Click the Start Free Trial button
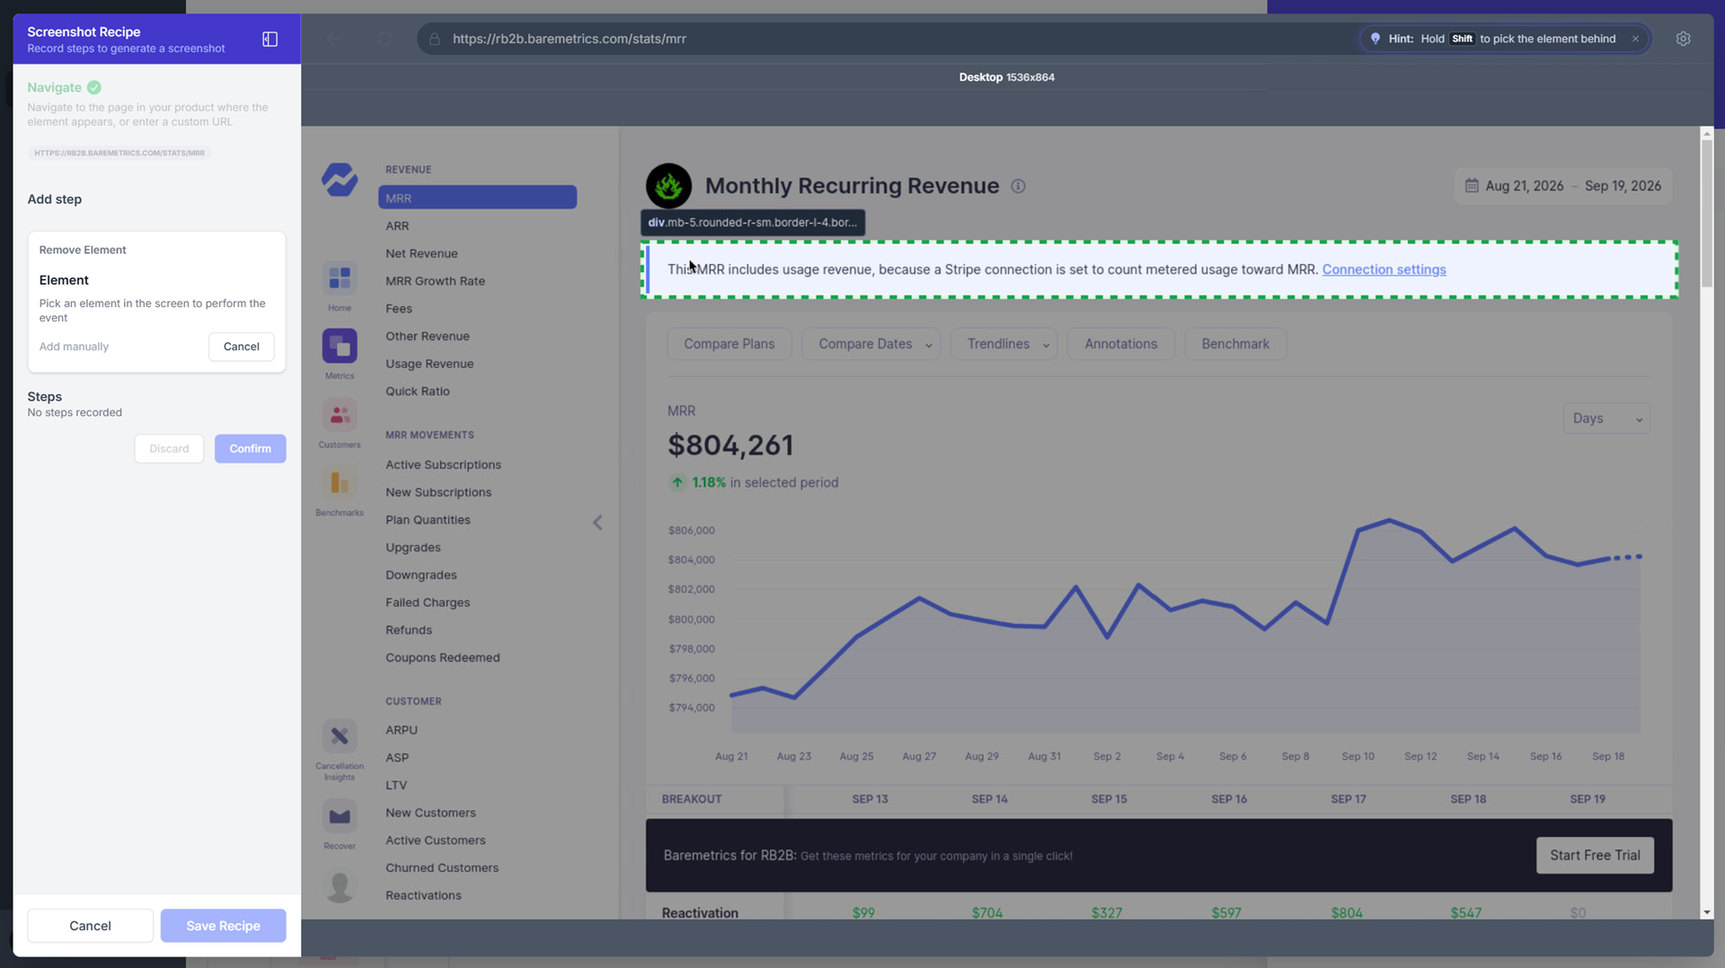 click(1595, 856)
